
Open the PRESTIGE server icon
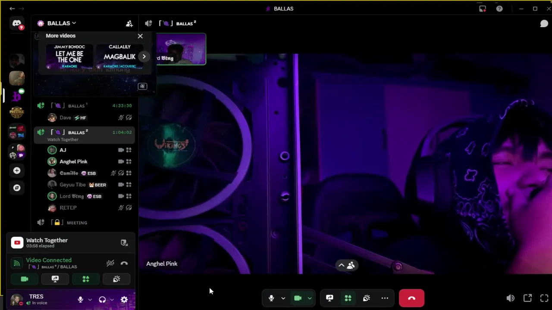click(17, 112)
